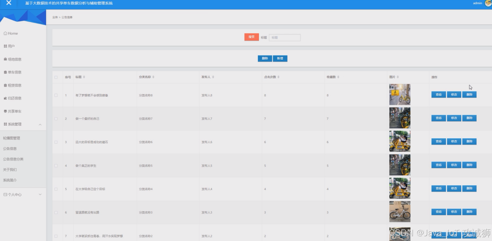The width and height of the screenshot is (492, 241).
Task: Open the 用户 sidebar section
Action: [11, 46]
